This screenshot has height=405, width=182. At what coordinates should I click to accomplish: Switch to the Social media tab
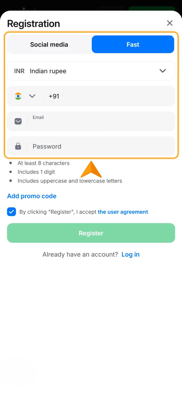tap(49, 44)
